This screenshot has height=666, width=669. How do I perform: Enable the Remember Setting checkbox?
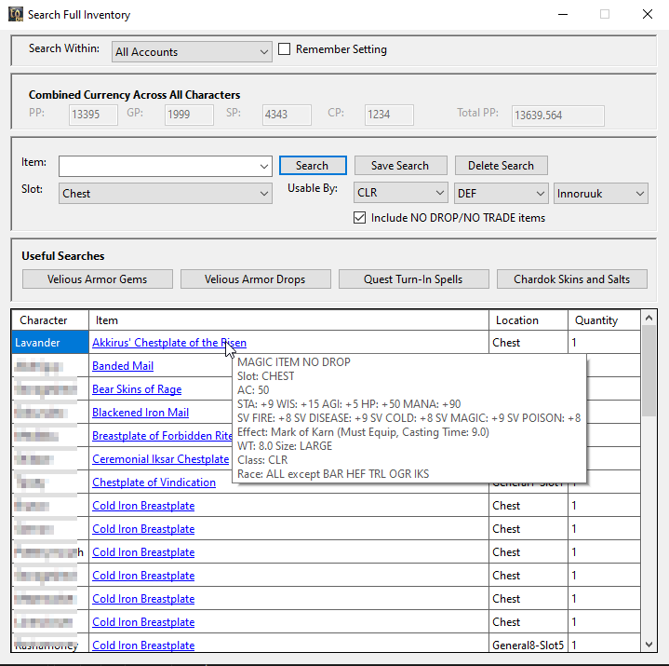[286, 49]
